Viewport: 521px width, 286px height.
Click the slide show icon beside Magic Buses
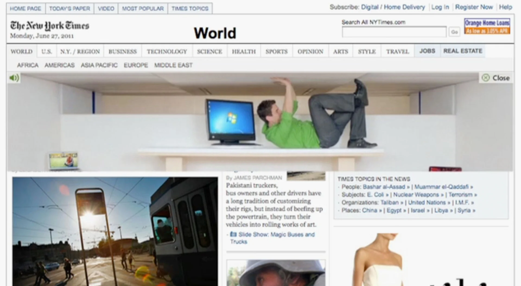pyautogui.click(x=233, y=234)
